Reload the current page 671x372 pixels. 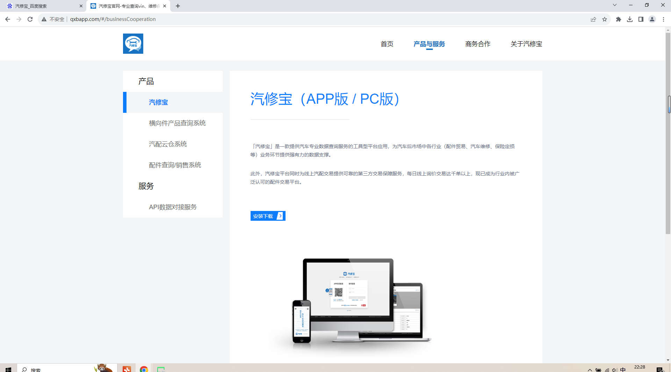click(30, 19)
